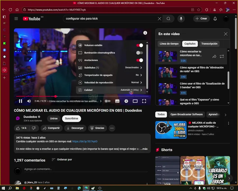
Task: Close the En este video panel
Action: tap(226, 34)
